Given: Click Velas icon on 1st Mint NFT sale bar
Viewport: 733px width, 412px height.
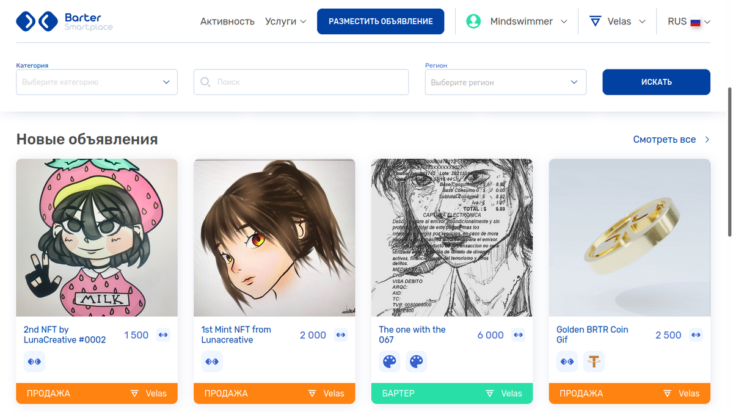Looking at the screenshot, I should point(313,394).
